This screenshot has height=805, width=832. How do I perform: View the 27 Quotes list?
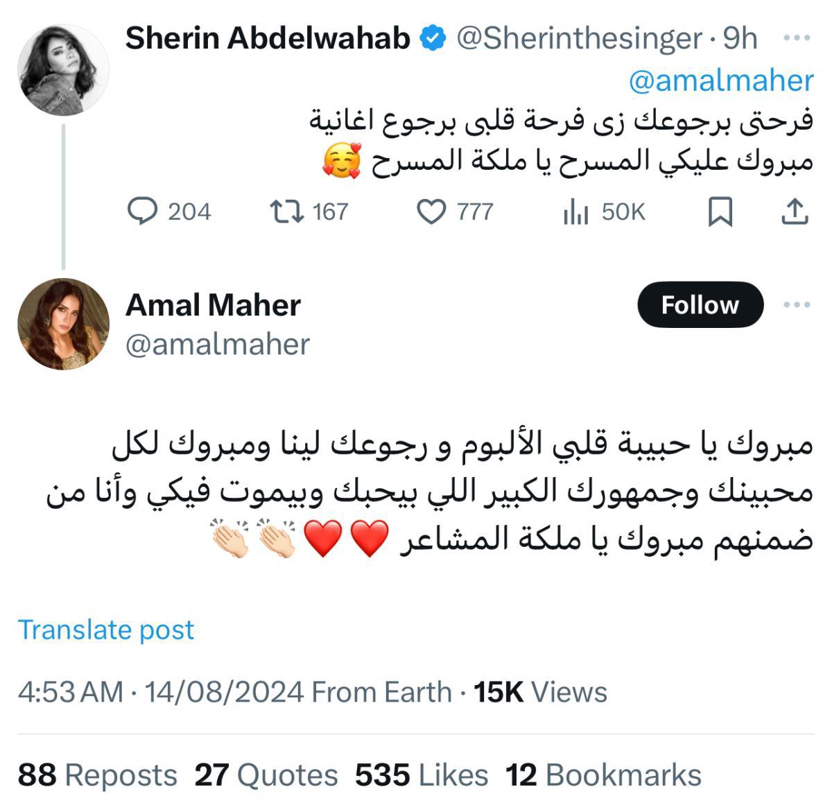tap(266, 775)
